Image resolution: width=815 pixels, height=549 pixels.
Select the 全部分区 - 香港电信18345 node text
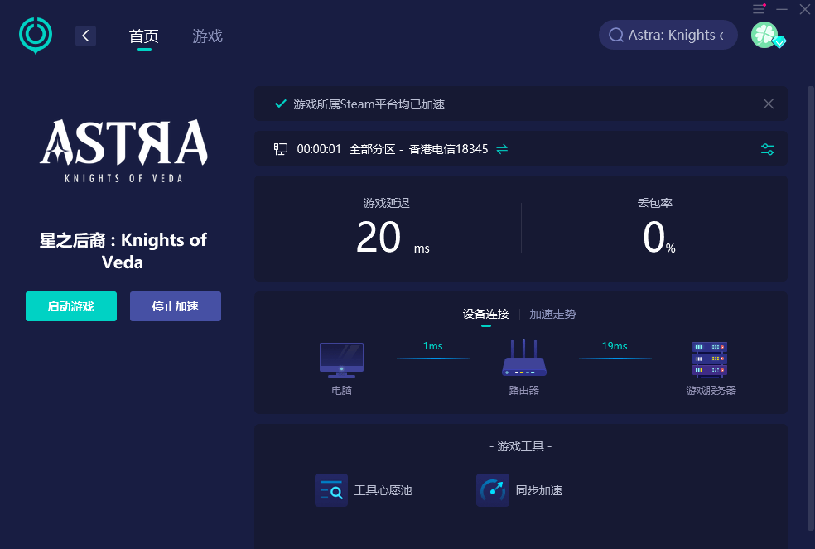[x=418, y=149]
